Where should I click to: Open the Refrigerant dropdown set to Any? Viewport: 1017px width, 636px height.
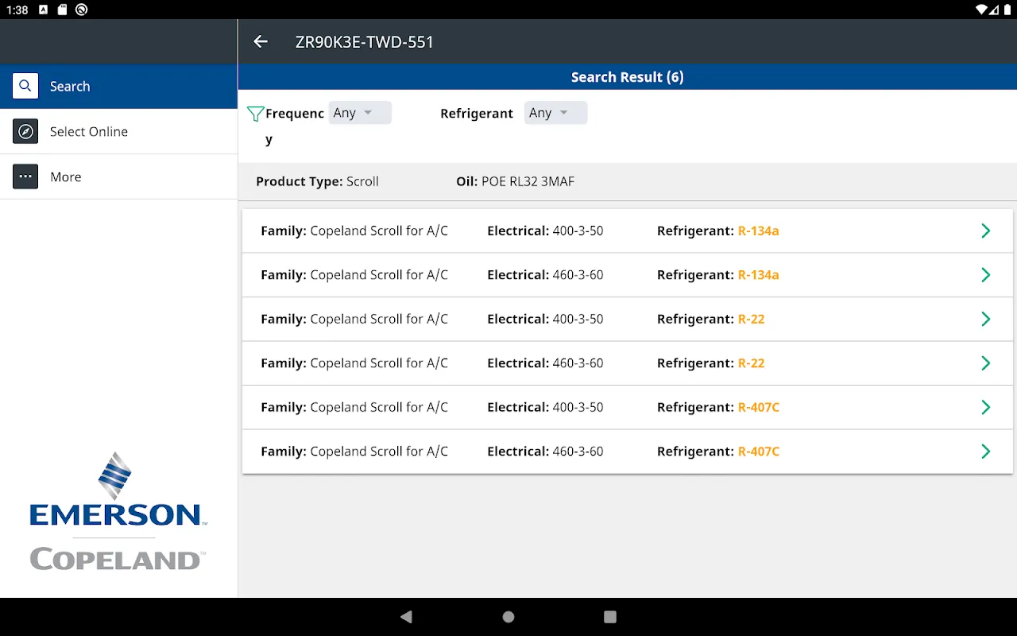point(555,113)
